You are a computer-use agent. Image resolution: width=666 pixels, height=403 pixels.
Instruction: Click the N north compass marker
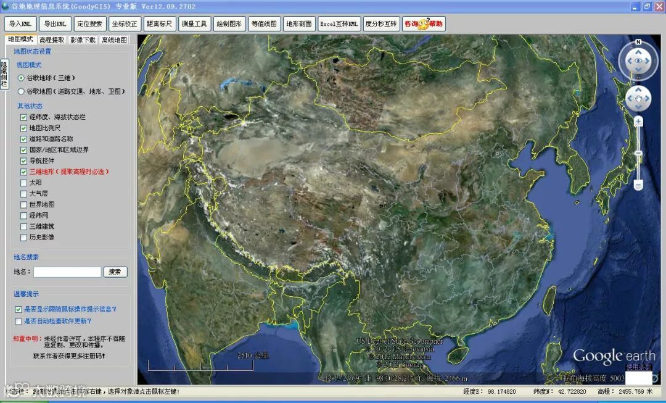click(638, 42)
